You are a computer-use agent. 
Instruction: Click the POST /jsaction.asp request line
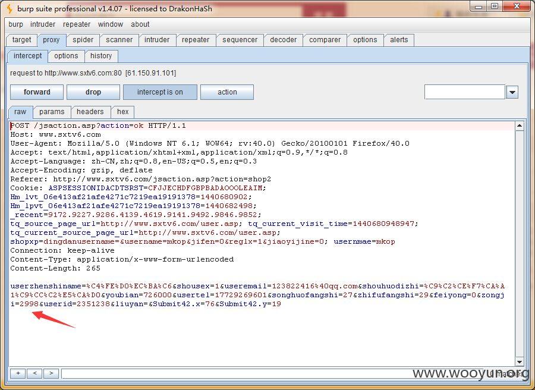pyautogui.click(x=98, y=126)
